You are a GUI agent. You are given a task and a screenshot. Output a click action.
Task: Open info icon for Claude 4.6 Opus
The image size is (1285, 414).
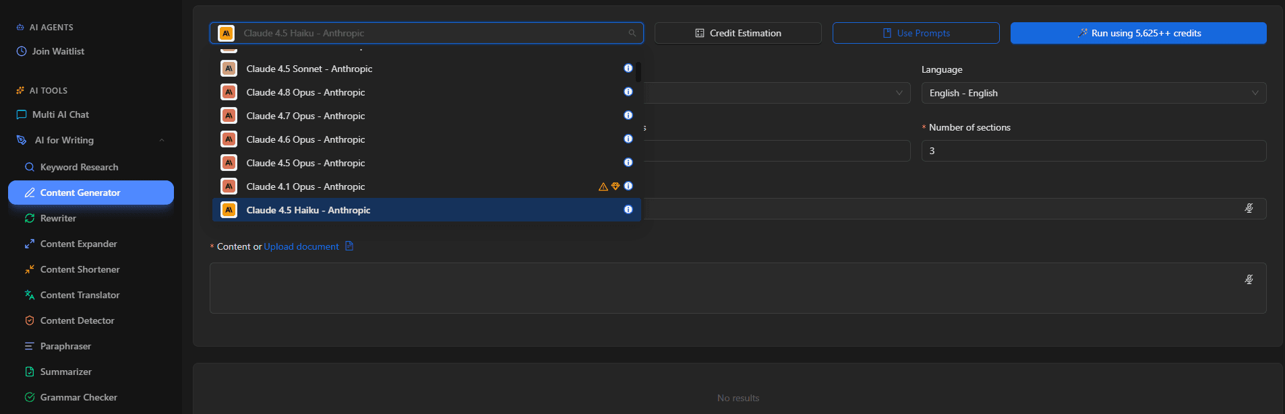[x=628, y=139]
